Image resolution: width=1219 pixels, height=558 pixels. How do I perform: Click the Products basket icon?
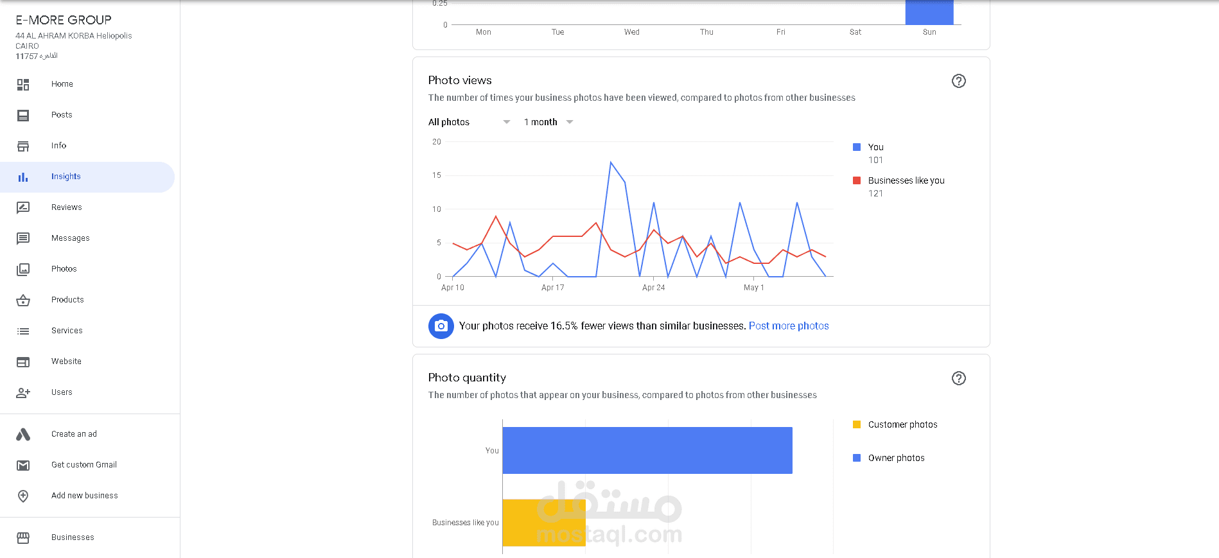pyautogui.click(x=23, y=300)
